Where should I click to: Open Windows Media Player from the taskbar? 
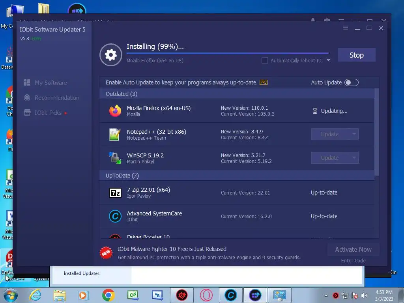point(84,295)
